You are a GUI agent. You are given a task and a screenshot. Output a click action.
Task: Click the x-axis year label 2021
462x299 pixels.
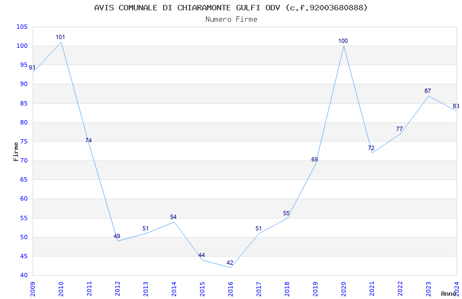click(372, 289)
